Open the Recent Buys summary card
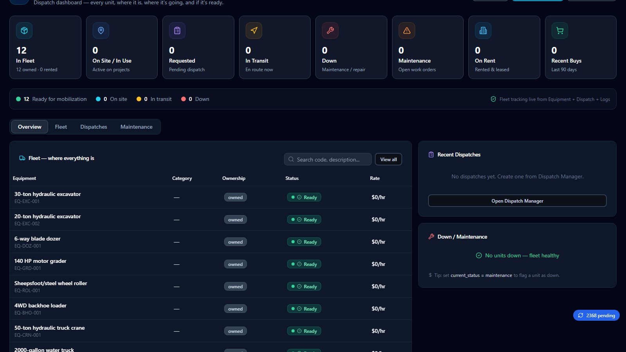 coord(581,47)
